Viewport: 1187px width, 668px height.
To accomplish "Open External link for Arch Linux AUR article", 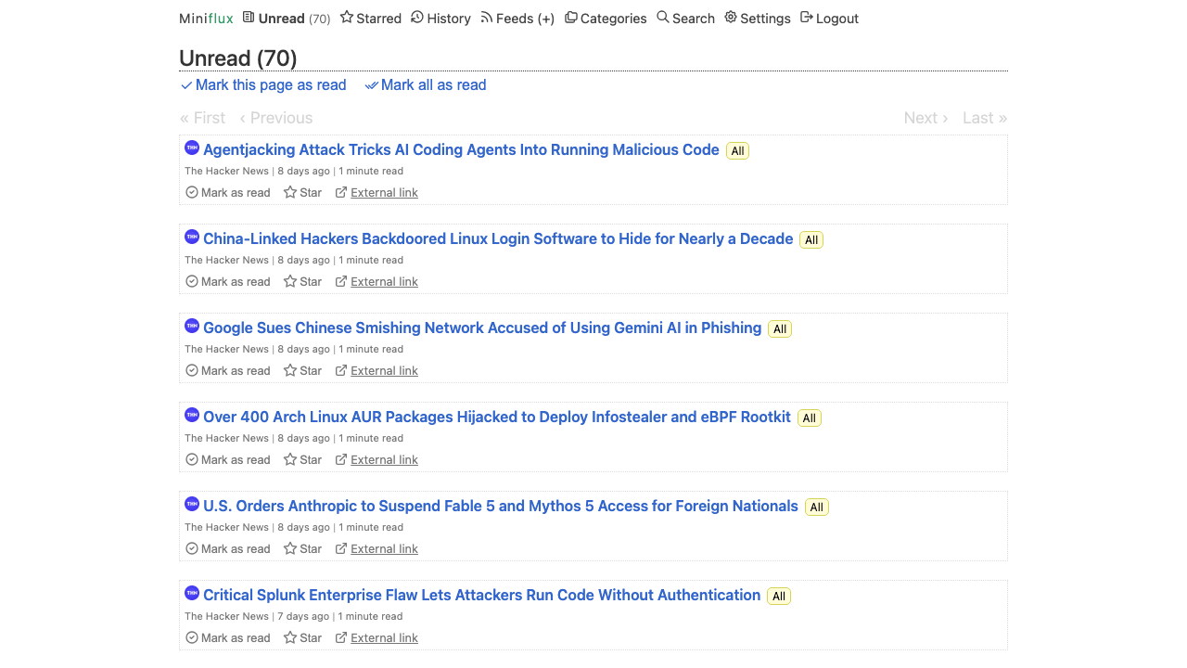I will tap(377, 460).
